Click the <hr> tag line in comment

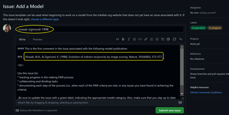[20, 65]
